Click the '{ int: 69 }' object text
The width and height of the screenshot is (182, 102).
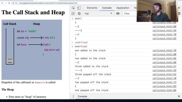pos(49,38)
